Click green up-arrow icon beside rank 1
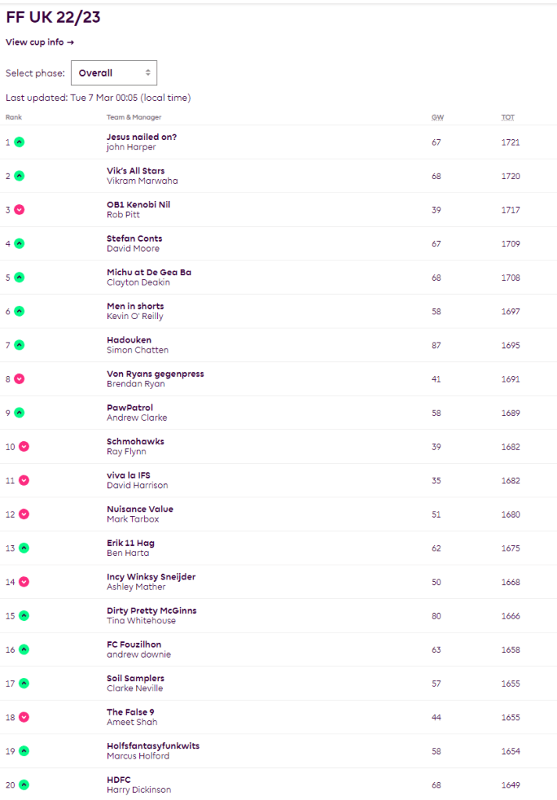Viewport: 557px width, 800px height. point(20,142)
